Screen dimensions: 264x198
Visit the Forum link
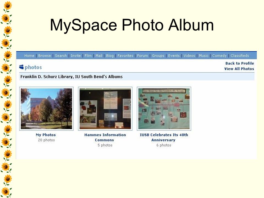(x=142, y=56)
